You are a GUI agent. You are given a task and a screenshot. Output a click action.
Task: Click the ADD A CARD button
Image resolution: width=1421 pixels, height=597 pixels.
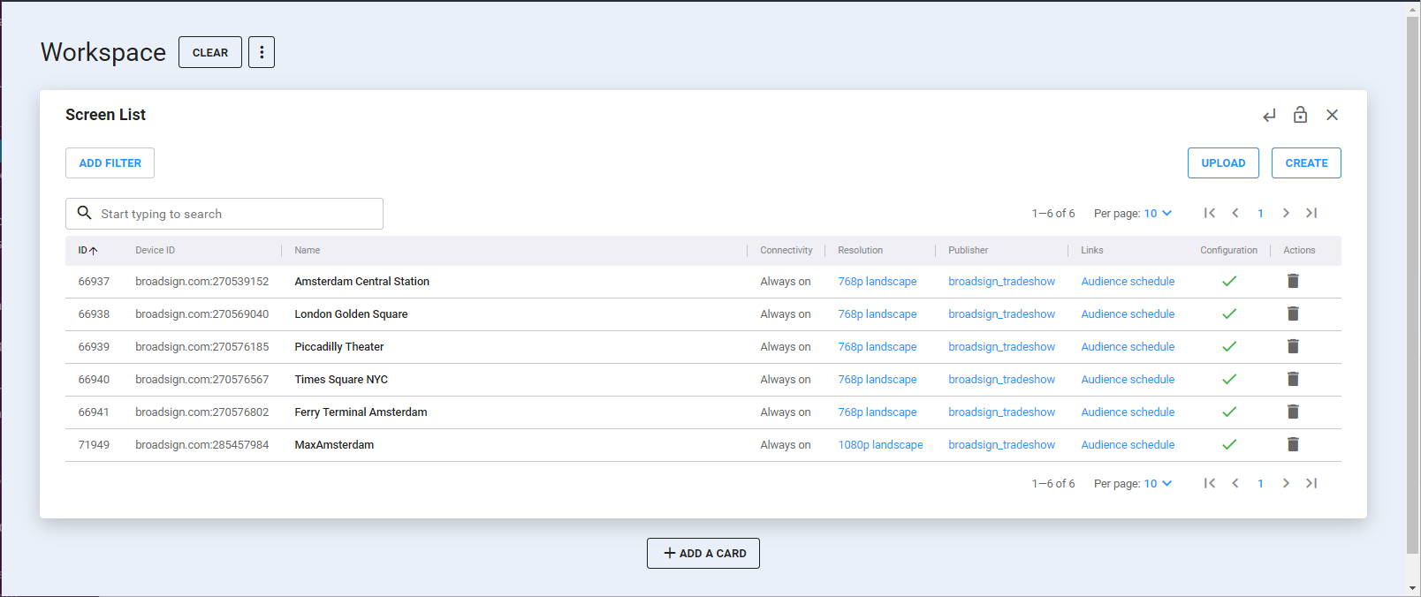tap(703, 554)
